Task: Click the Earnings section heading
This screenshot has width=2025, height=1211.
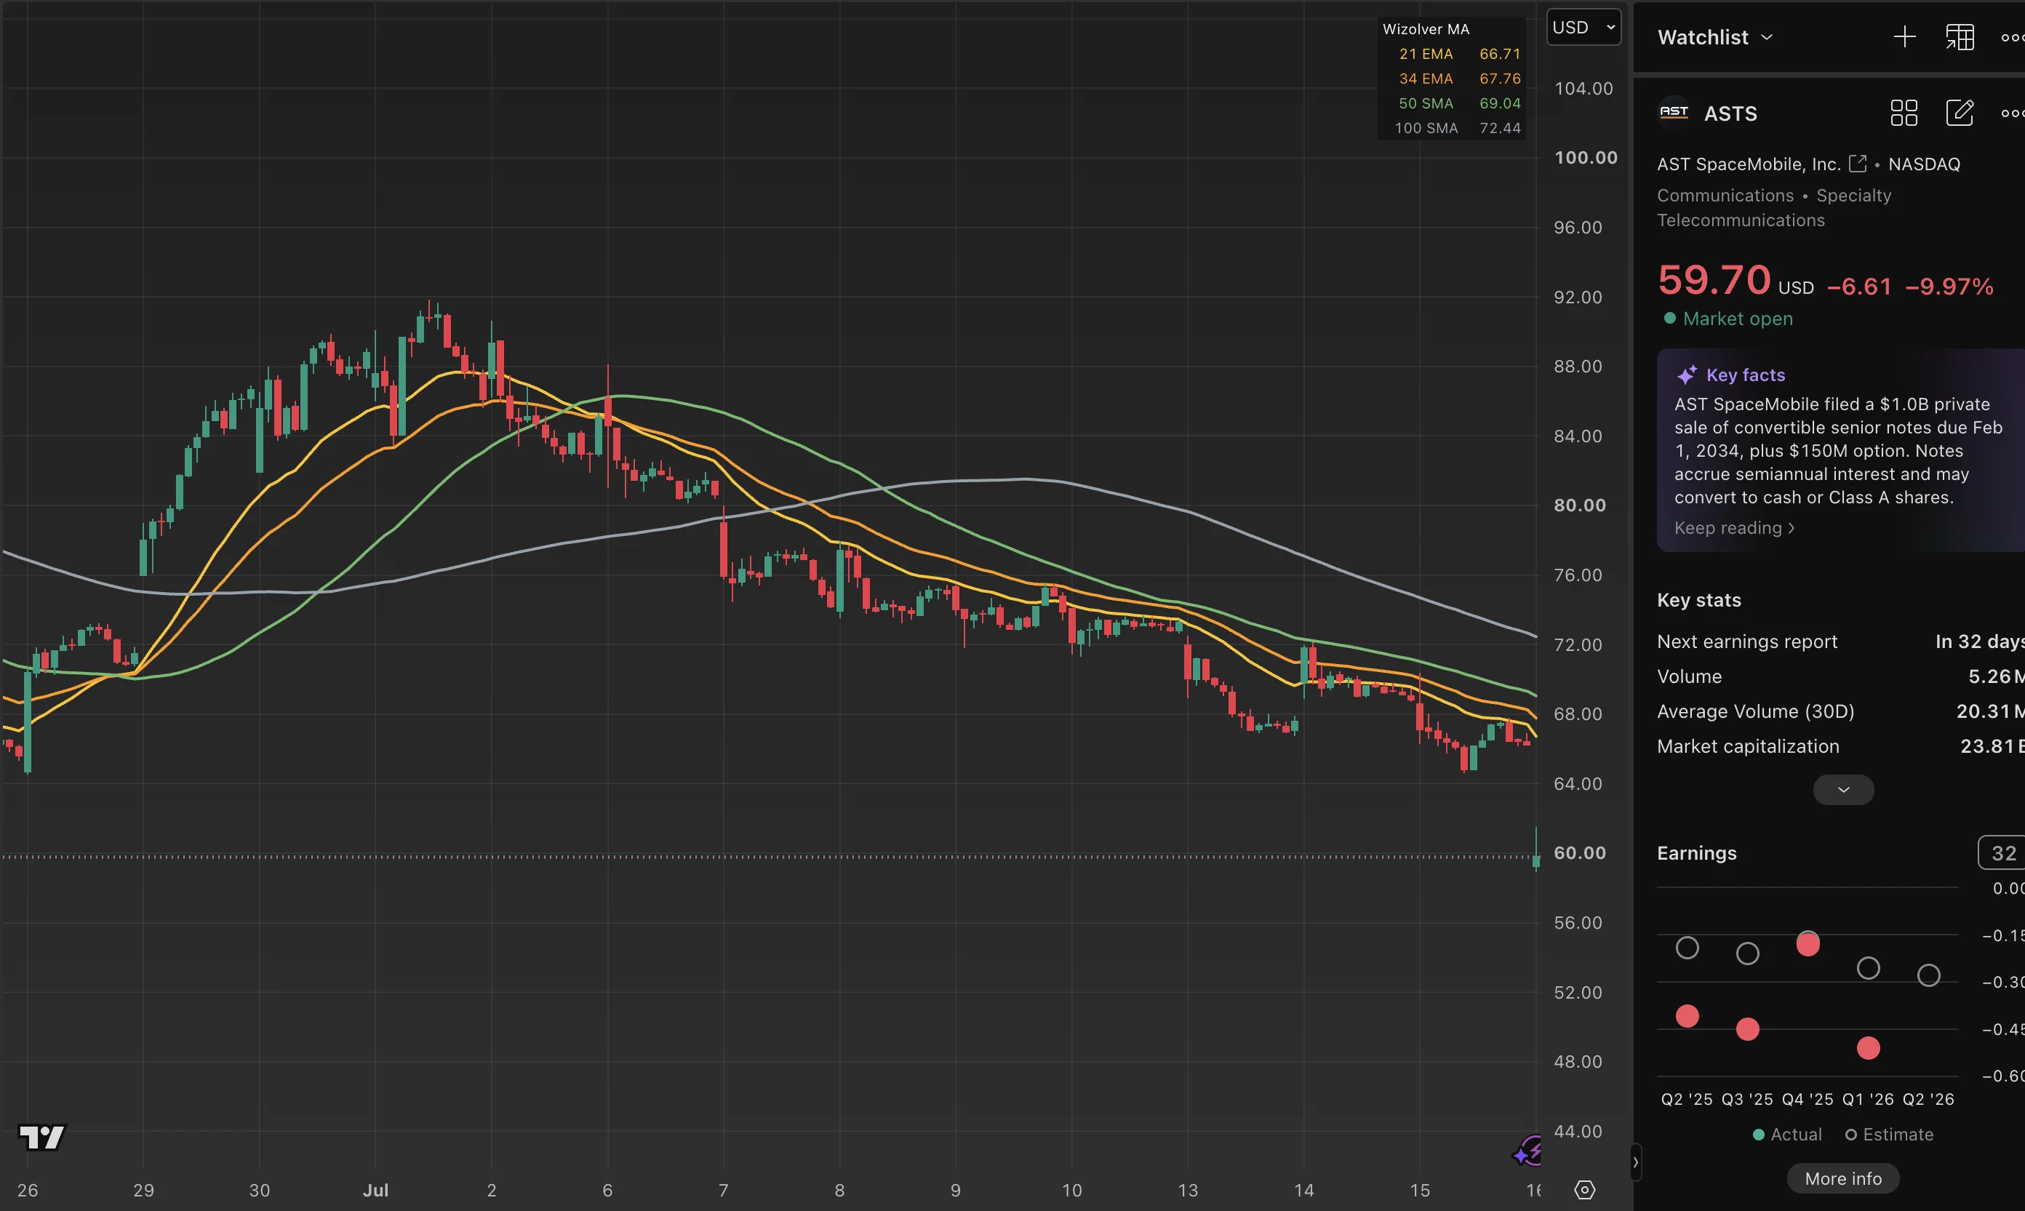Action: point(1696,852)
